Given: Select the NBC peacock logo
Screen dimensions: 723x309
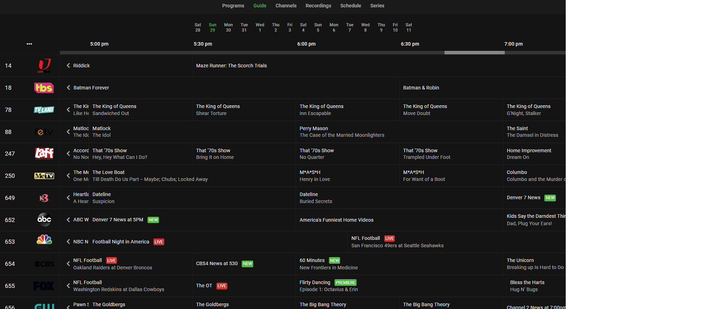Looking at the screenshot, I should pyautogui.click(x=44, y=241).
